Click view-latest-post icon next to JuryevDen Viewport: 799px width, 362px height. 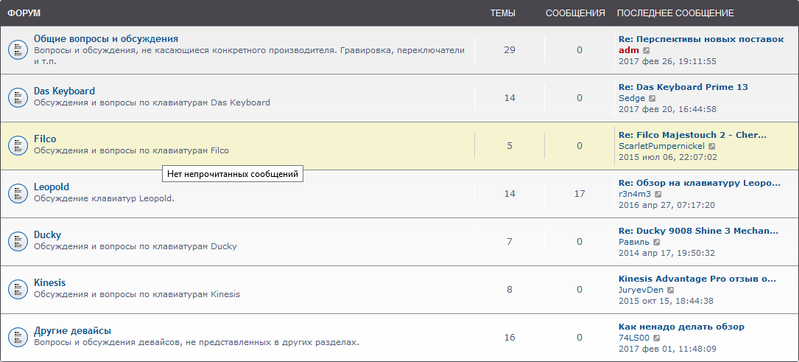pyautogui.click(x=671, y=290)
